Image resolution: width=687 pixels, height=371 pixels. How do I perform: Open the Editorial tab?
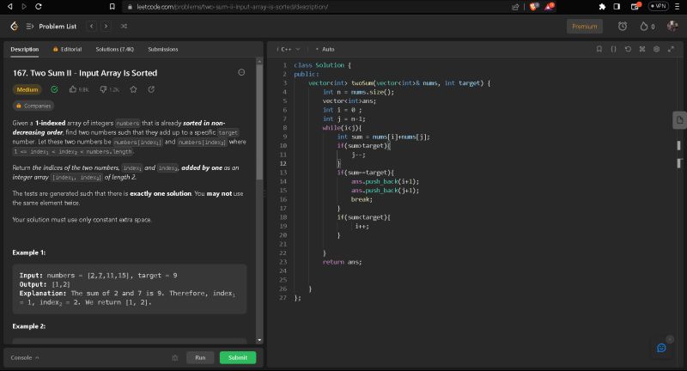tap(68, 50)
